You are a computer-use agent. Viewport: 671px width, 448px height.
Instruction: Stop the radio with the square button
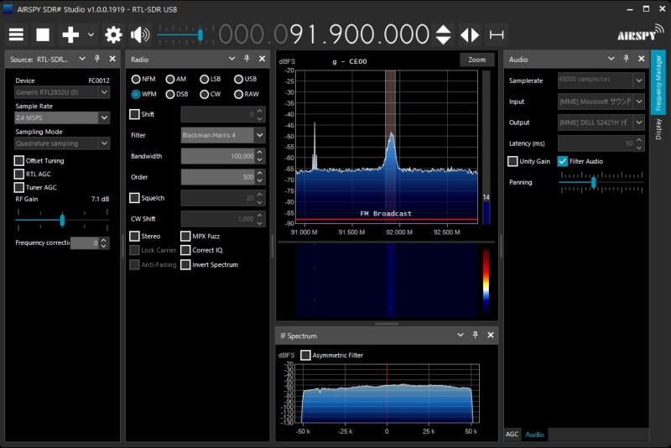click(43, 34)
